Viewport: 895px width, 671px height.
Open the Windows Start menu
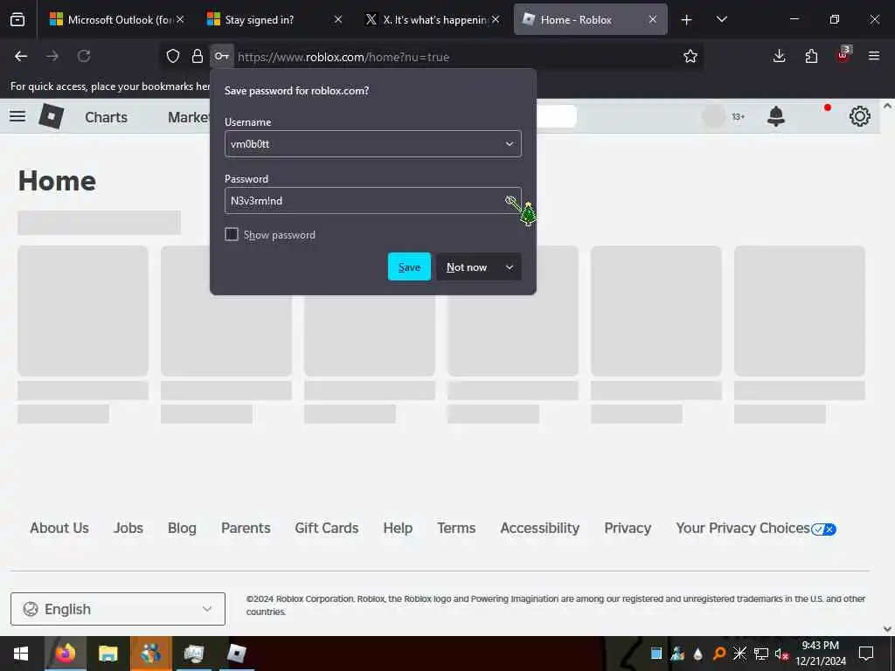click(21, 654)
